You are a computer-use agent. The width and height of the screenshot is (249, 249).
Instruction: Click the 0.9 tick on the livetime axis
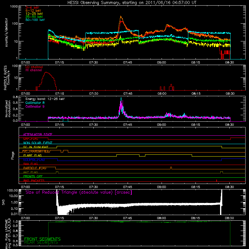(x=15, y=225)
